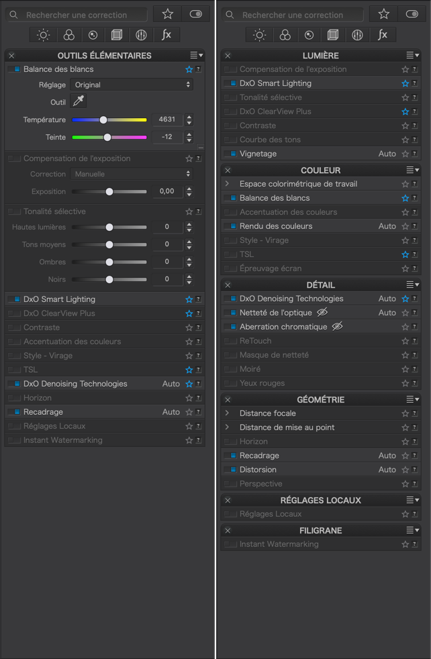The height and width of the screenshot is (659, 431).
Task: Expand Distance de mise au point
Action: tap(227, 427)
